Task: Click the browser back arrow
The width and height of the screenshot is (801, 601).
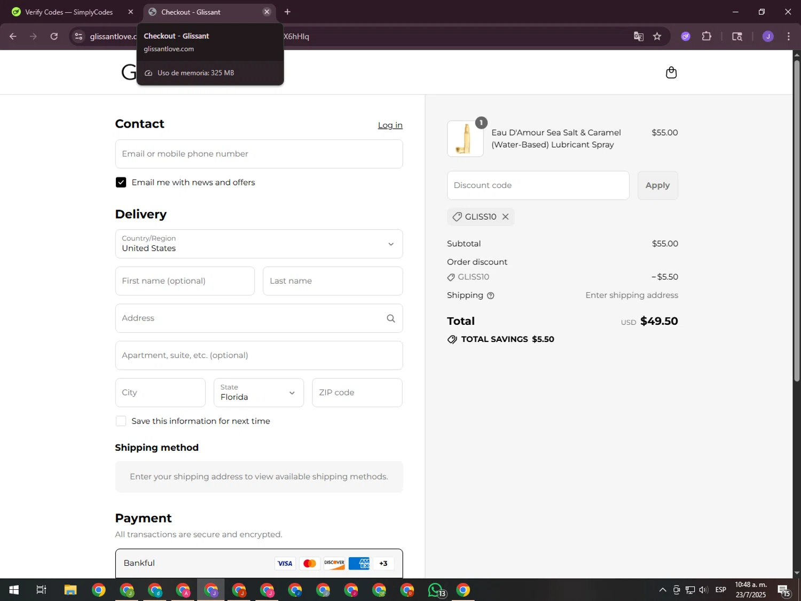Action: [x=13, y=36]
